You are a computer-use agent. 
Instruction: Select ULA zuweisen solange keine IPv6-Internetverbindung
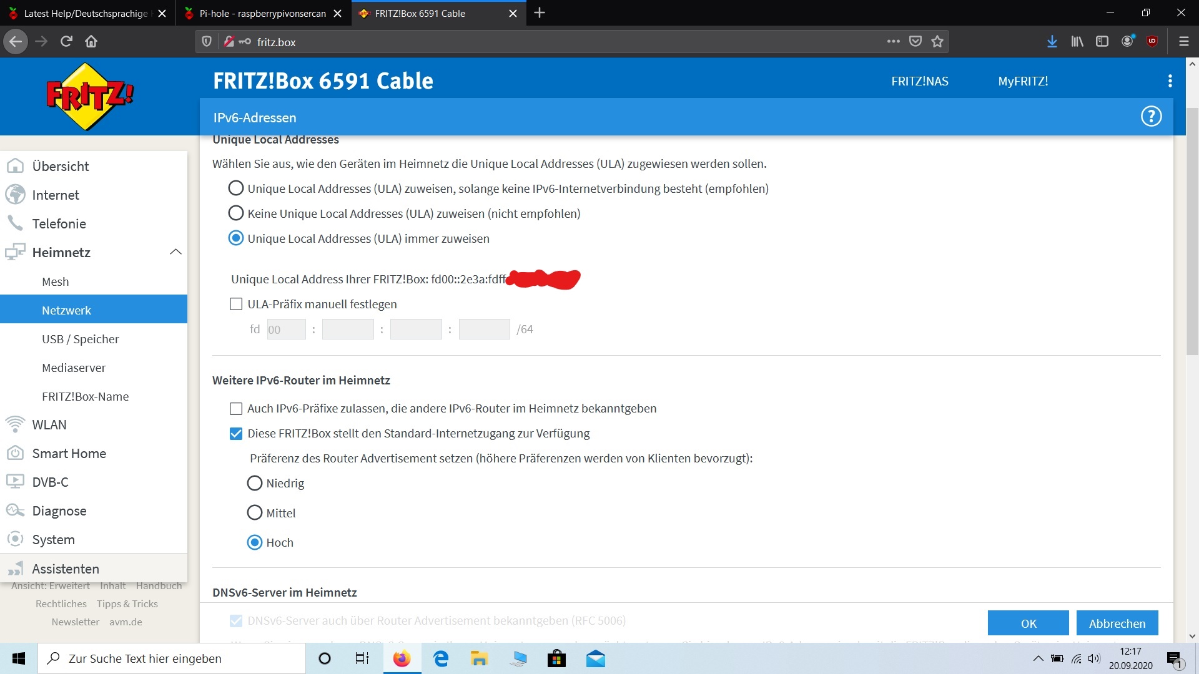[235, 188]
